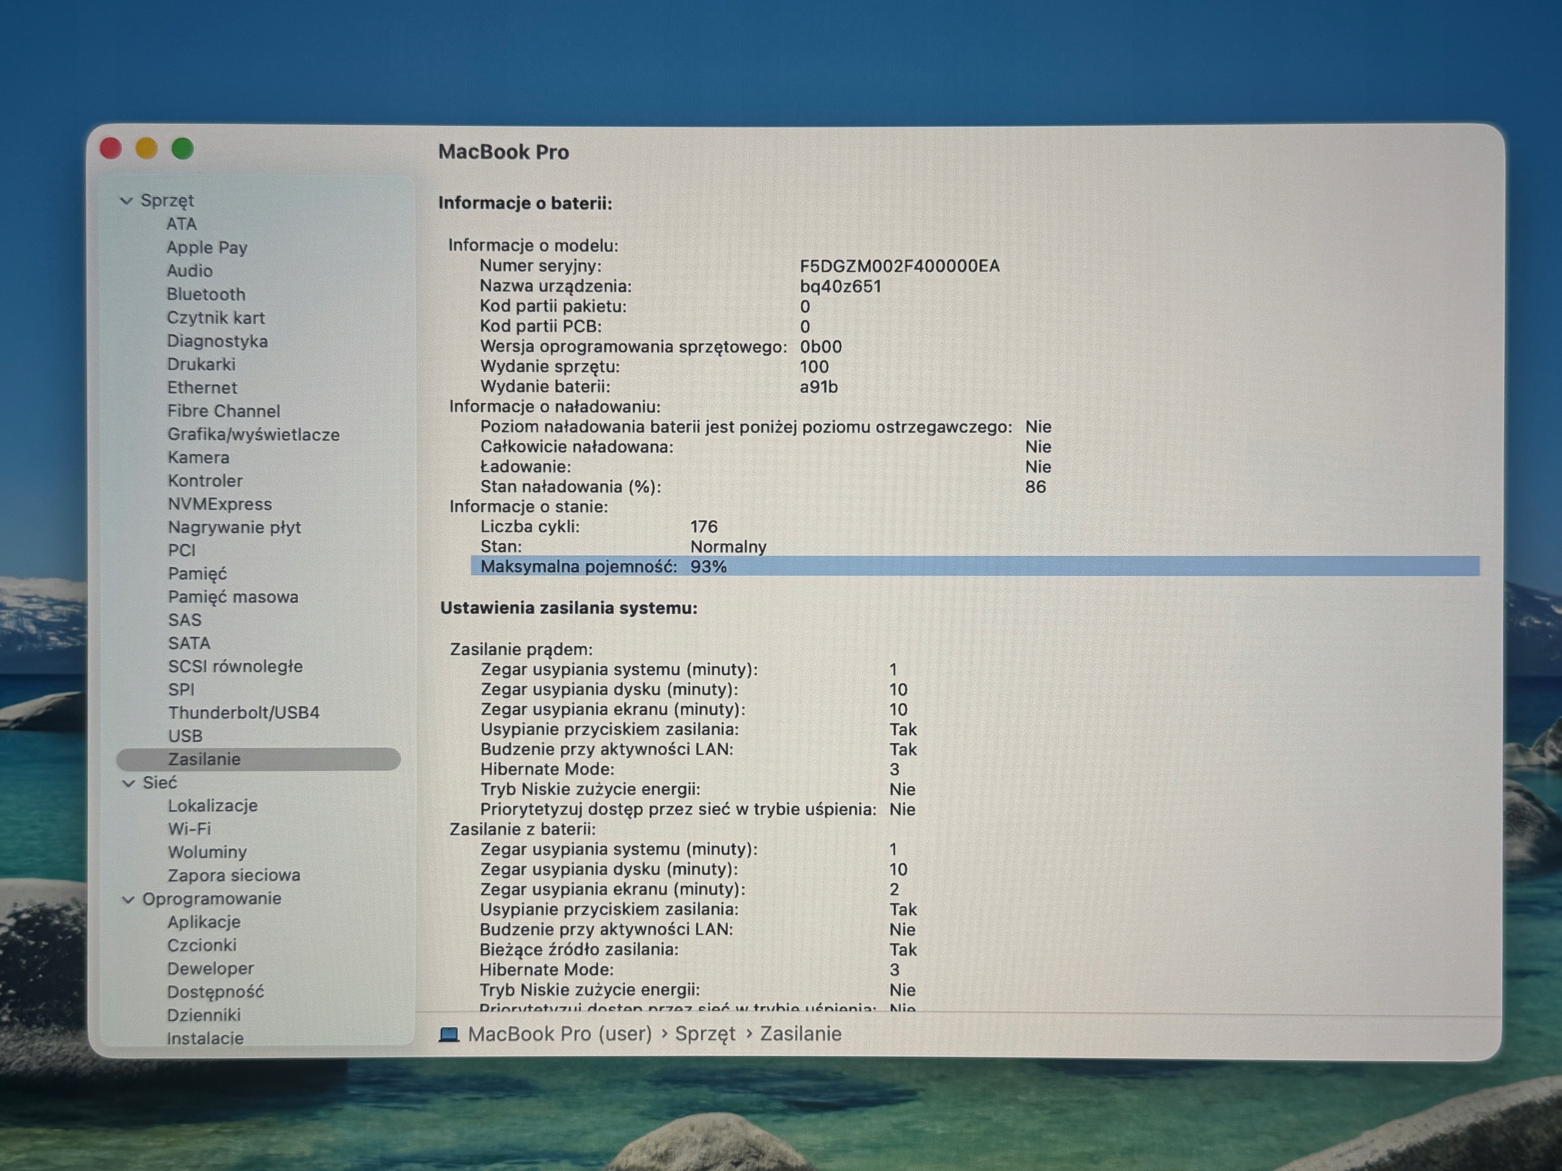
Task: Select PCI in the sidebar
Action: pyautogui.click(x=181, y=551)
